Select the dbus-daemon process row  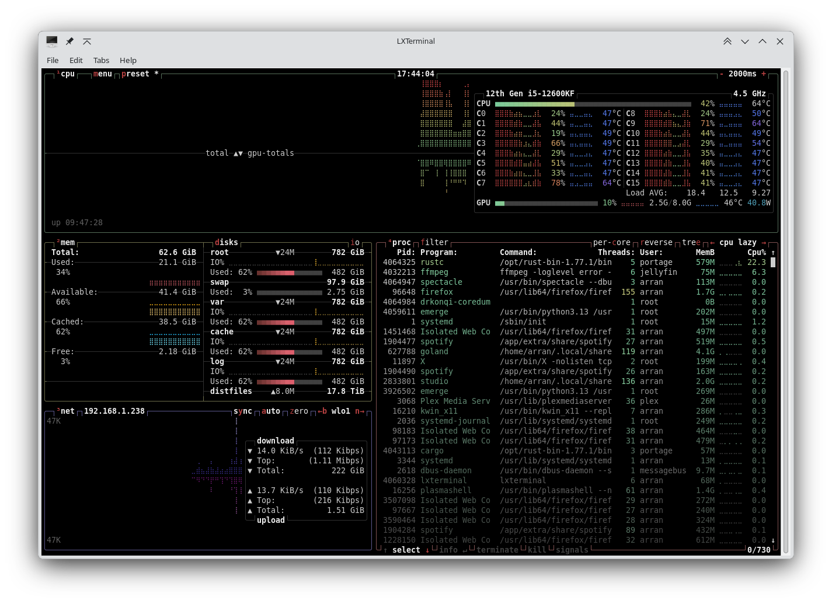(x=575, y=471)
